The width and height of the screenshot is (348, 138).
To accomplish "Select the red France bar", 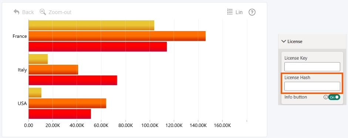I will (x=98, y=47).
